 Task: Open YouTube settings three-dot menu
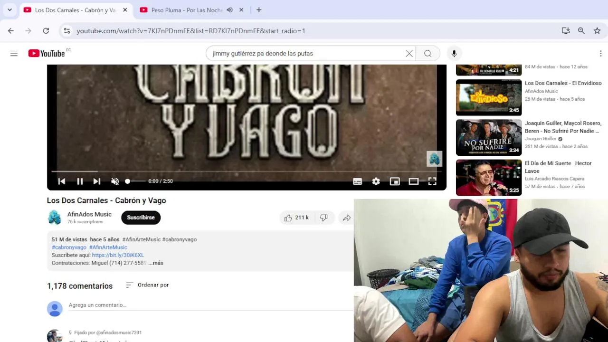click(601, 54)
